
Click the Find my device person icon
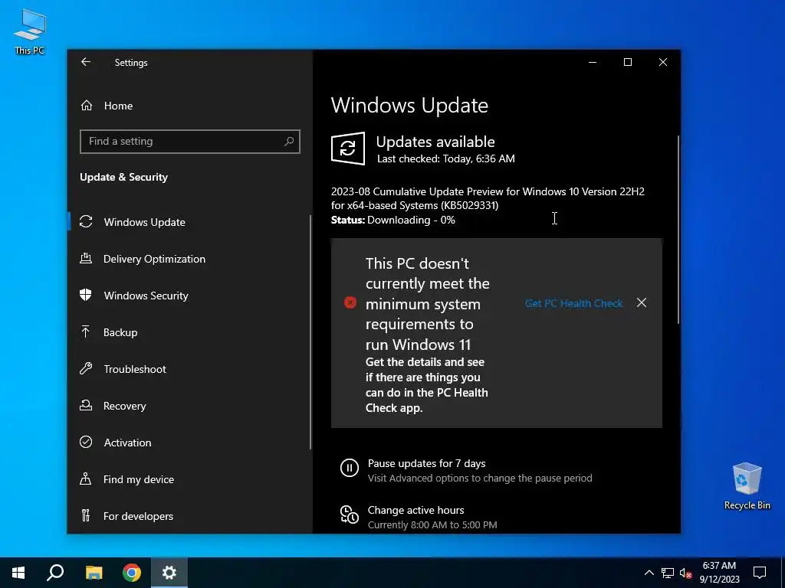click(x=86, y=479)
